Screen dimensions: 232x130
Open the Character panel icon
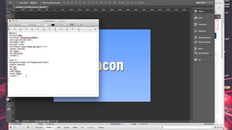point(196,31)
